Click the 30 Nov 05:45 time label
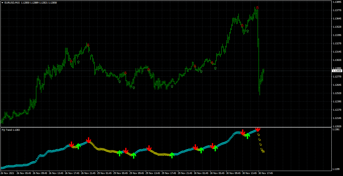343x176 pixels. [217, 173]
